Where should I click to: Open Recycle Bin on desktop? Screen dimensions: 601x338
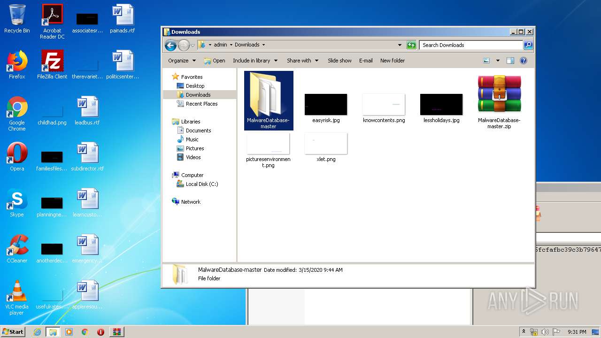17,19
